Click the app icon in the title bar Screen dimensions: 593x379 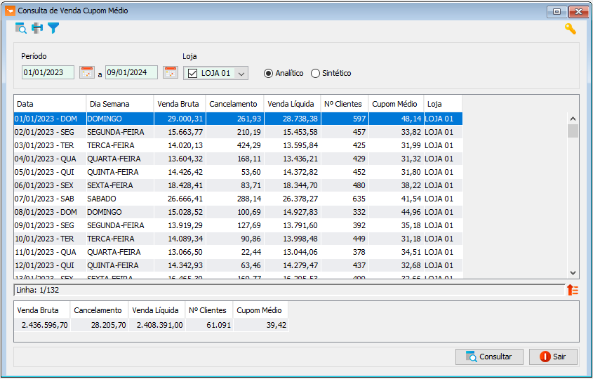coord(11,11)
